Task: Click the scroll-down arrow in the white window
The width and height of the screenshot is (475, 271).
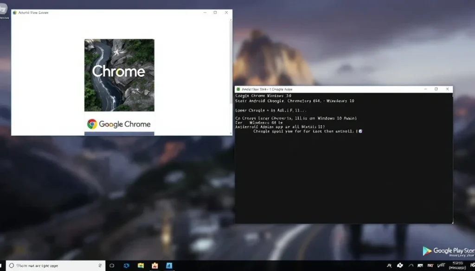Action: [x=231, y=133]
